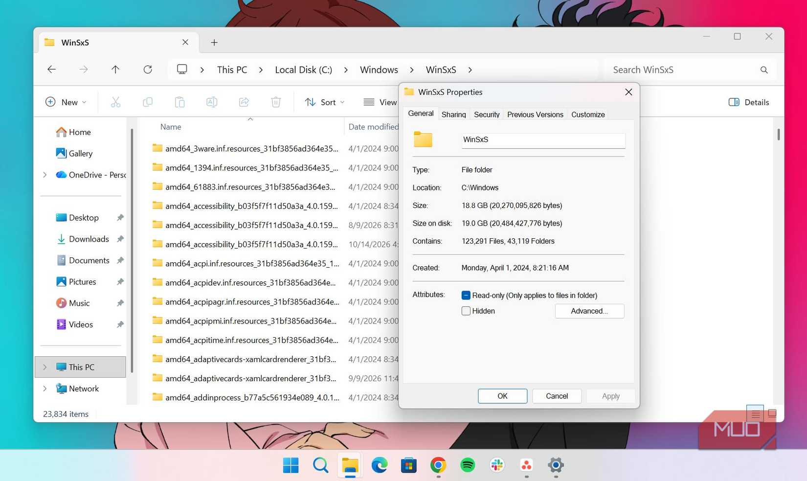The height and width of the screenshot is (481, 807).
Task: Click the search magnifier icon in Explorer
Action: click(764, 70)
